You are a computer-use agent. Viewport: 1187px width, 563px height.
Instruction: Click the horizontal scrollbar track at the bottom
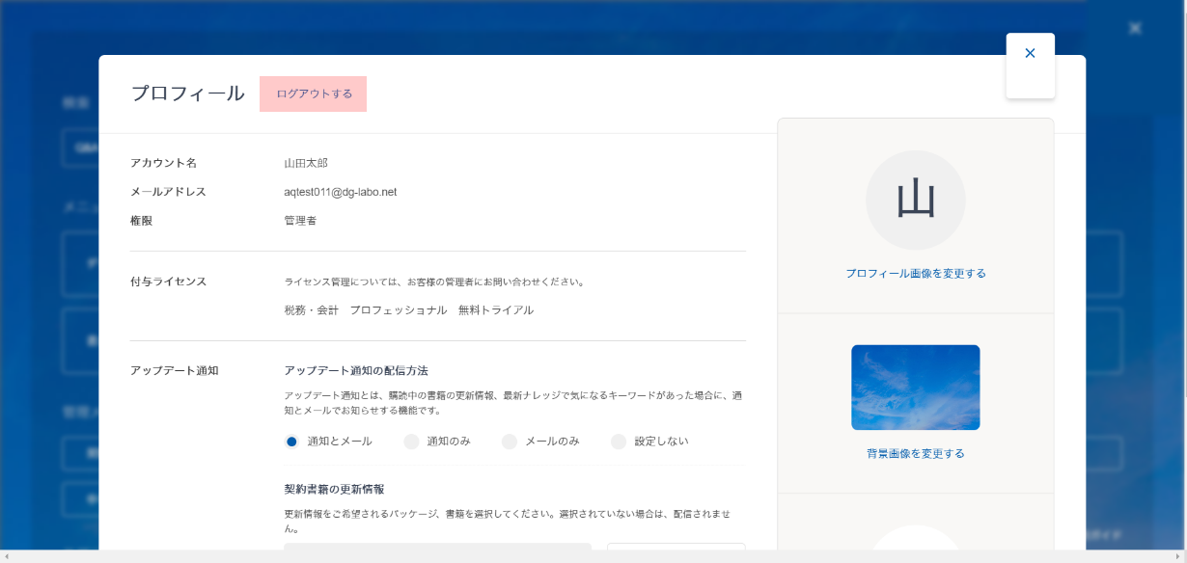tap(593, 556)
